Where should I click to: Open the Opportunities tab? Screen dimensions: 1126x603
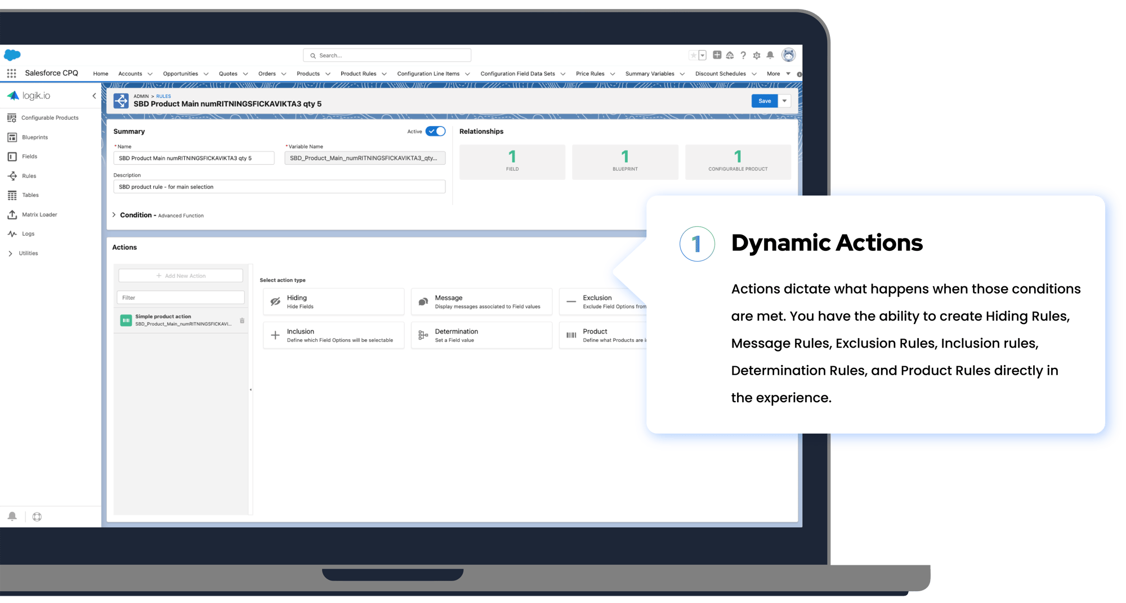[180, 74]
